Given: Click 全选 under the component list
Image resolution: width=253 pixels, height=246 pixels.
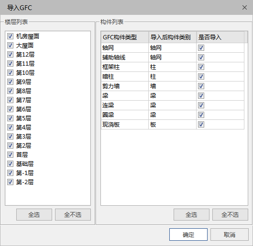Looking at the screenshot, I should 191,215.
